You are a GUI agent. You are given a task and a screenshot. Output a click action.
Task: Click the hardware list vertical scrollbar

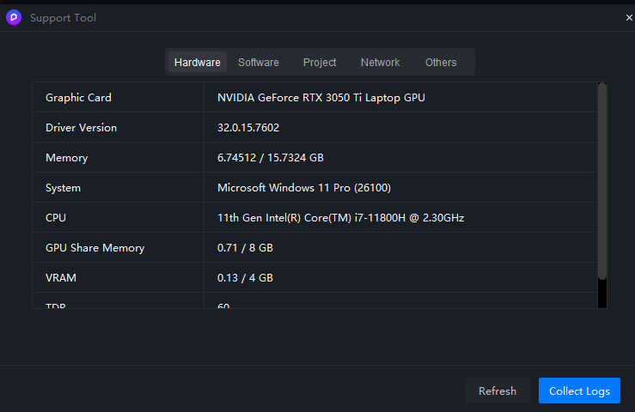[602, 181]
